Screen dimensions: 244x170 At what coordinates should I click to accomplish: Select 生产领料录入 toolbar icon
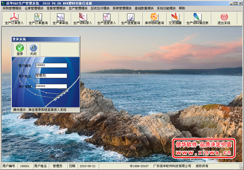point(83,19)
